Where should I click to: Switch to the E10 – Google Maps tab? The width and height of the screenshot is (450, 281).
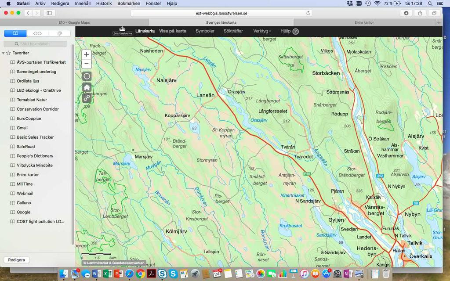(x=74, y=22)
